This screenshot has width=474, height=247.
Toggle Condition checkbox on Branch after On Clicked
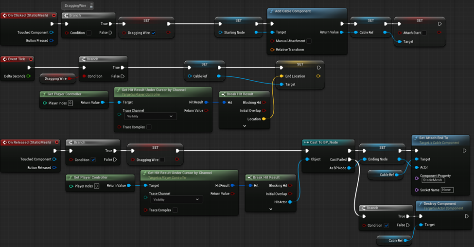(89, 33)
